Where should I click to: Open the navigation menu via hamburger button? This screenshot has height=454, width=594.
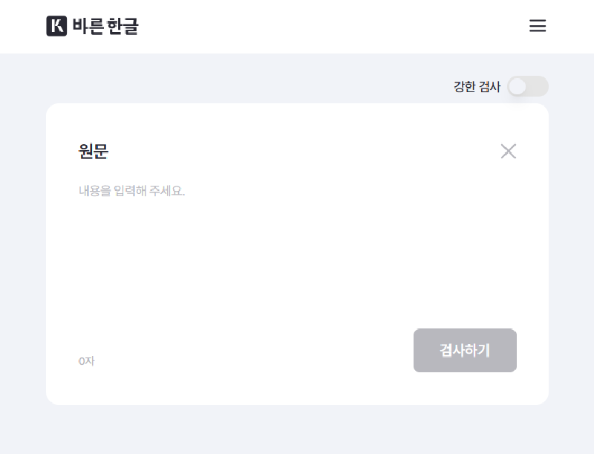[537, 26]
